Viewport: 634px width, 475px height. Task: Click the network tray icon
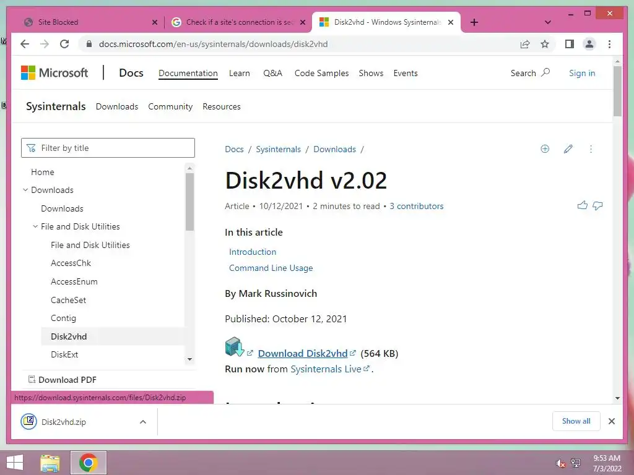(x=576, y=463)
